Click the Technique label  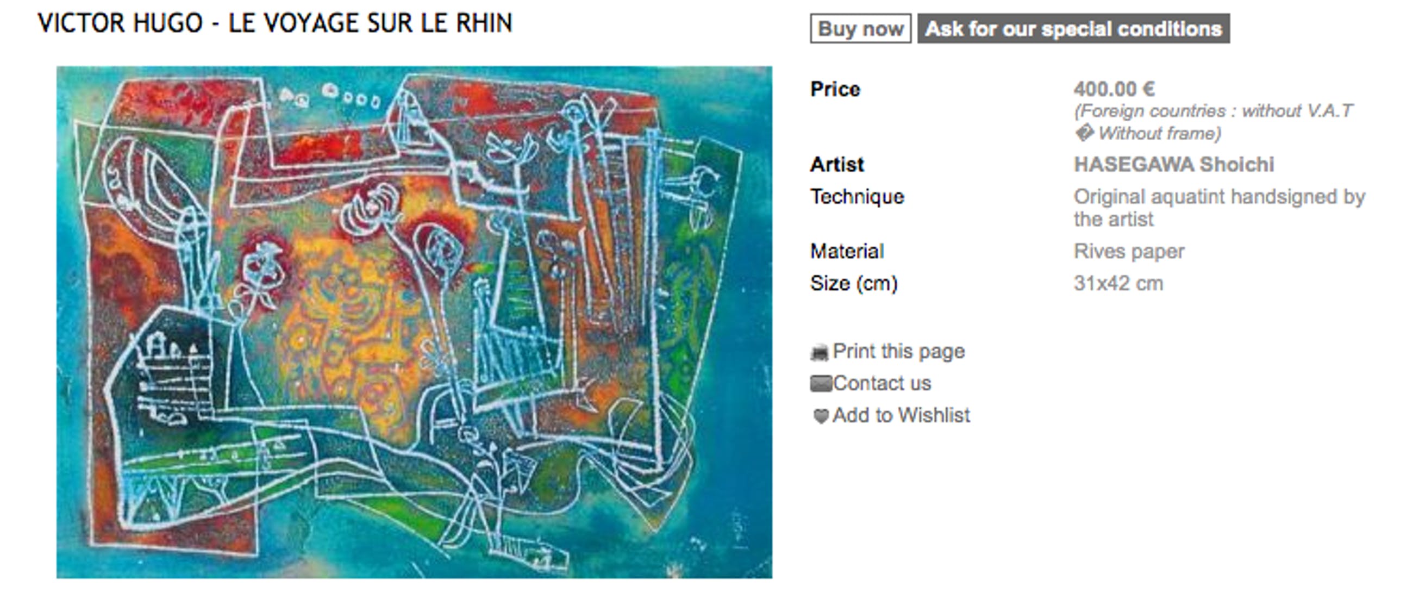pyautogui.click(x=857, y=197)
